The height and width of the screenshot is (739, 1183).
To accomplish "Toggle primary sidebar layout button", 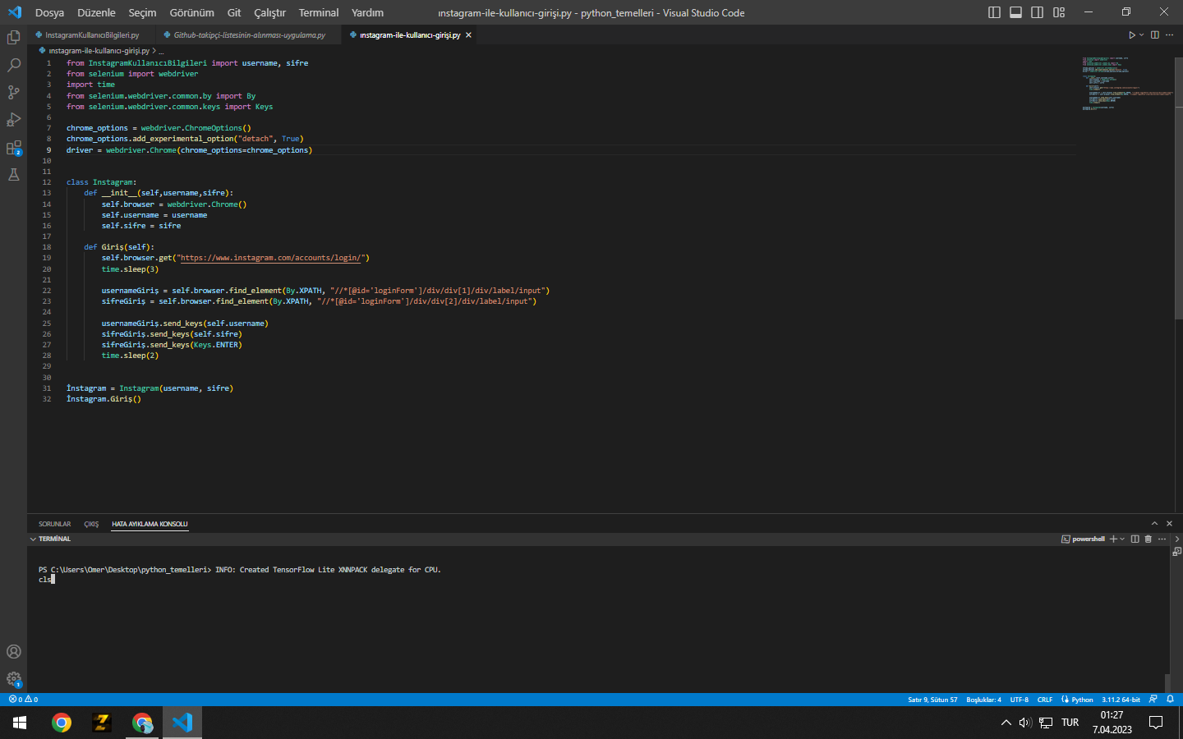I will coord(994,12).
